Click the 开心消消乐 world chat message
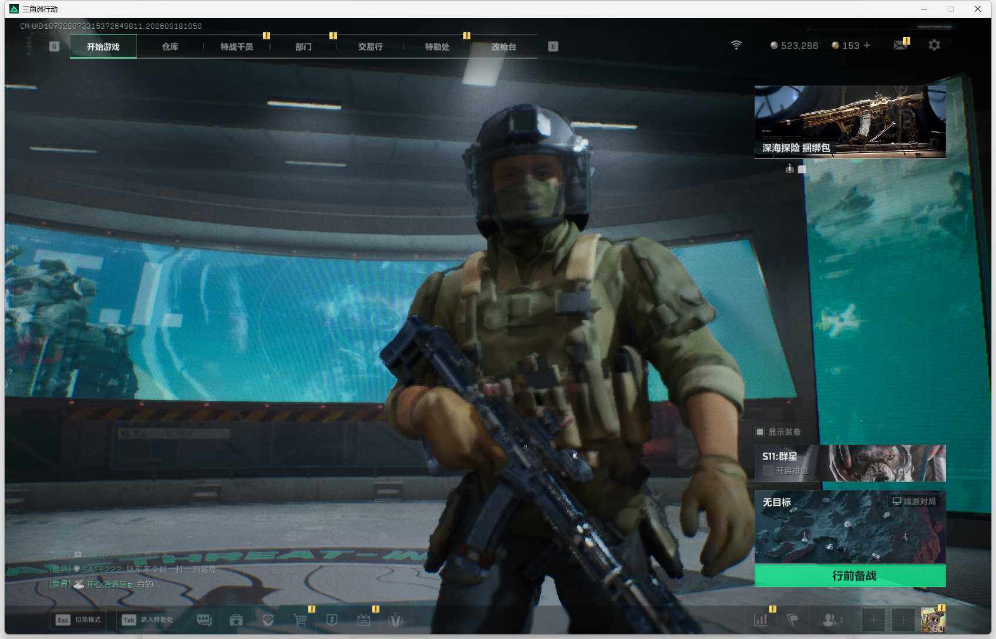This screenshot has width=996, height=639. click(102, 584)
